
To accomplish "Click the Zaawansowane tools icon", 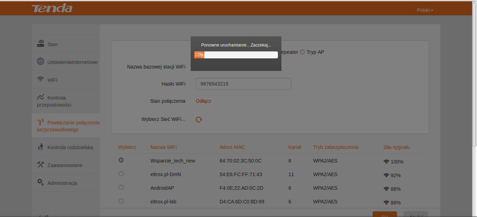I will point(41,165).
